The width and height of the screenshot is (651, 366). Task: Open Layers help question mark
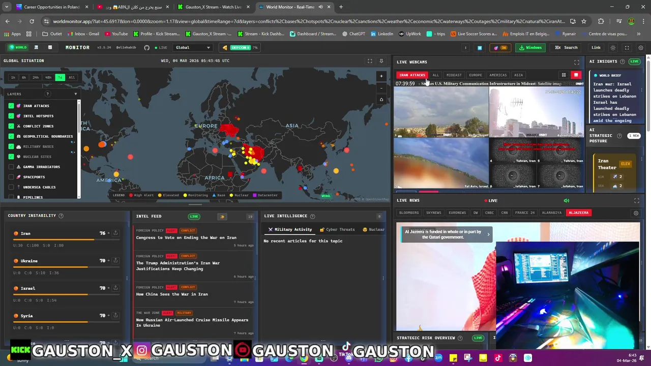[48, 94]
